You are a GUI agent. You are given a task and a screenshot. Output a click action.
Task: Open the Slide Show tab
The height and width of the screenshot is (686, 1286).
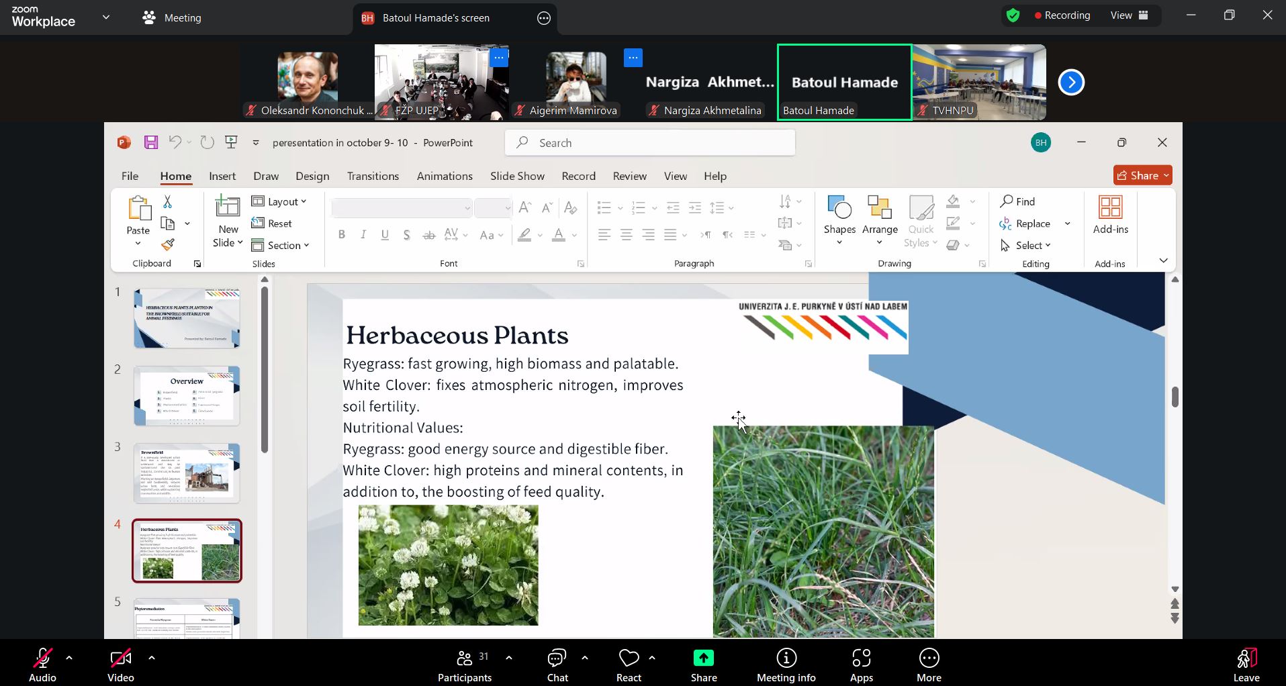[517, 176]
